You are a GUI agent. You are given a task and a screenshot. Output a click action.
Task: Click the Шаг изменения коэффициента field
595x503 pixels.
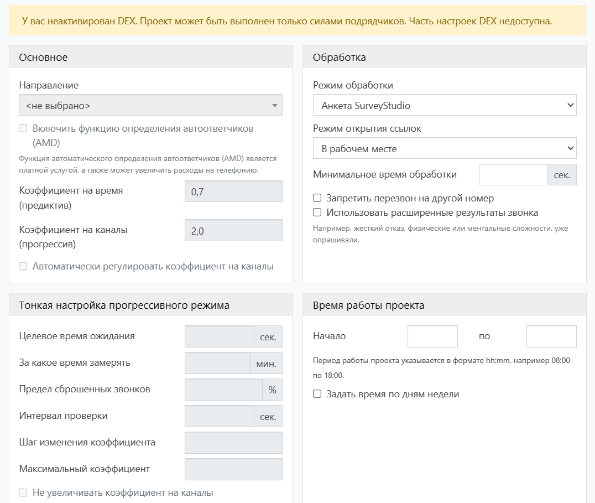[233, 443]
